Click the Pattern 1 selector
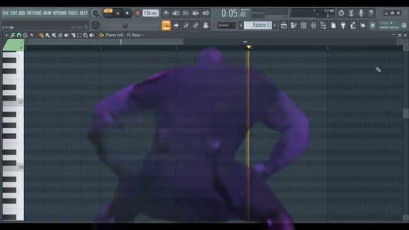The image size is (409, 230). point(258,26)
